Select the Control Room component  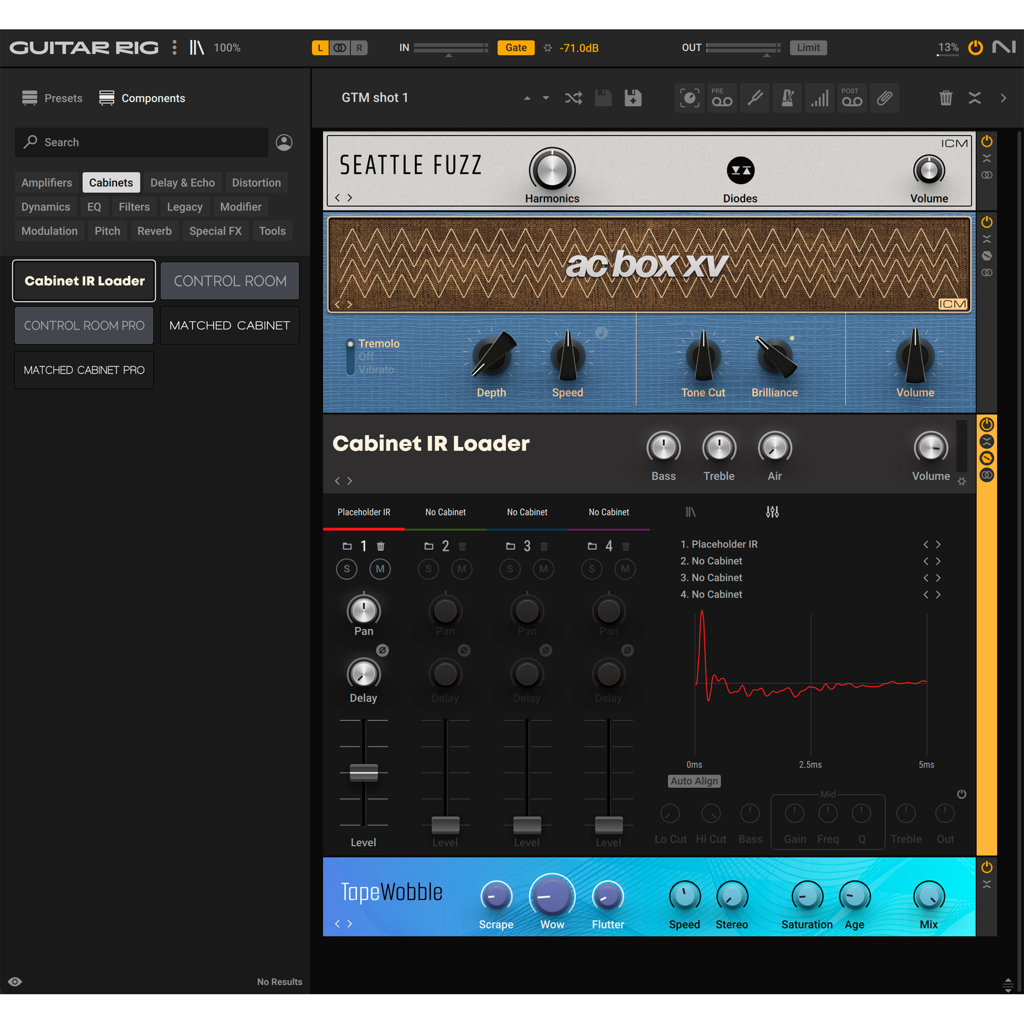coord(229,280)
